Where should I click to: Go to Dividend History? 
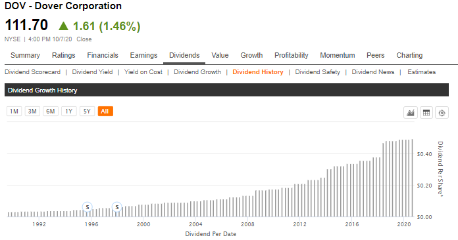click(x=258, y=72)
